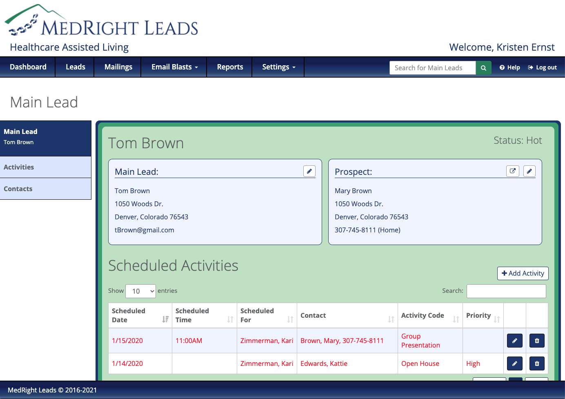The image size is (565, 399).
Task: Open the Help link
Action: tap(510, 67)
